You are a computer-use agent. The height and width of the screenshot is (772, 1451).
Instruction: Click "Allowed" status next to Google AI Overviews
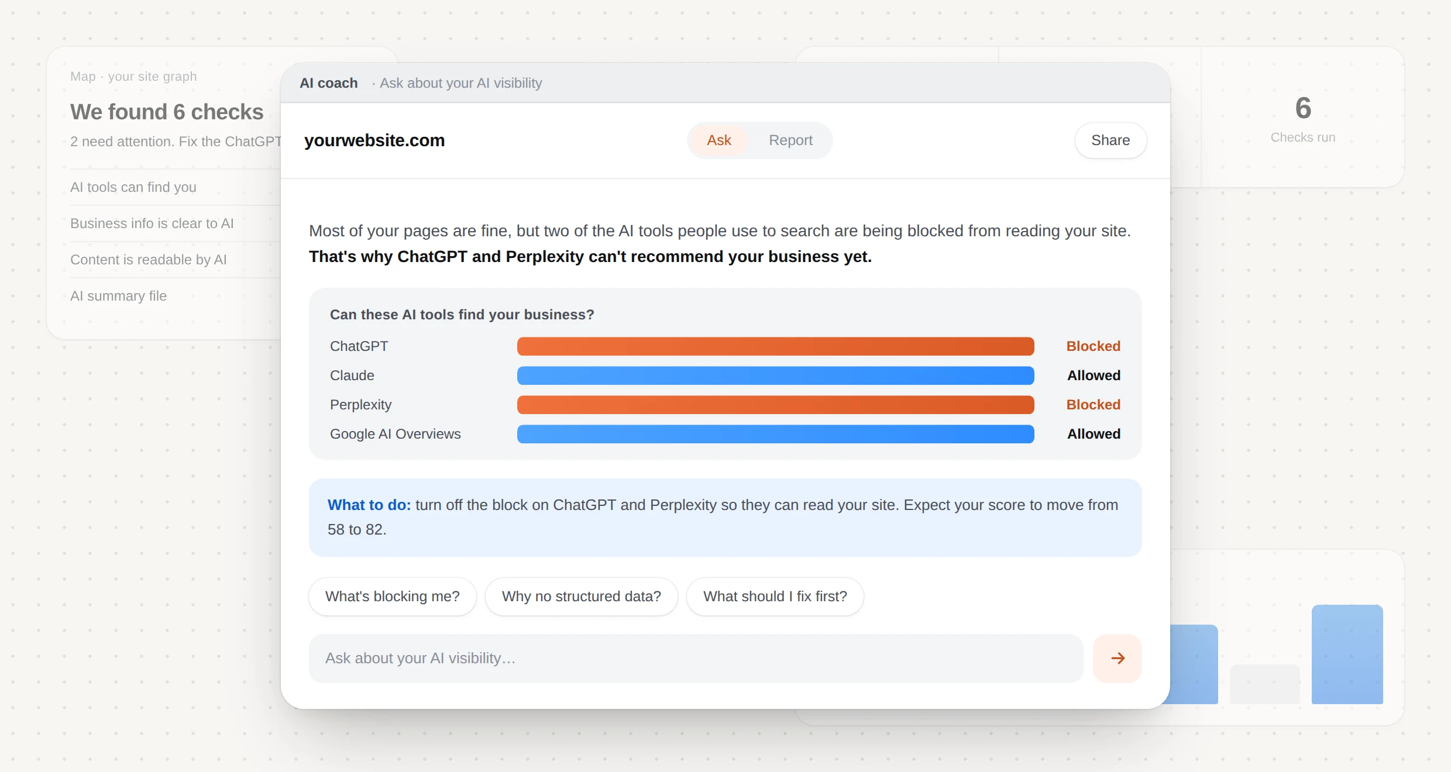1094,434
